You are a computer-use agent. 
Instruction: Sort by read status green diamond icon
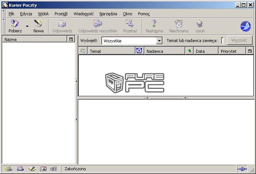(189, 51)
